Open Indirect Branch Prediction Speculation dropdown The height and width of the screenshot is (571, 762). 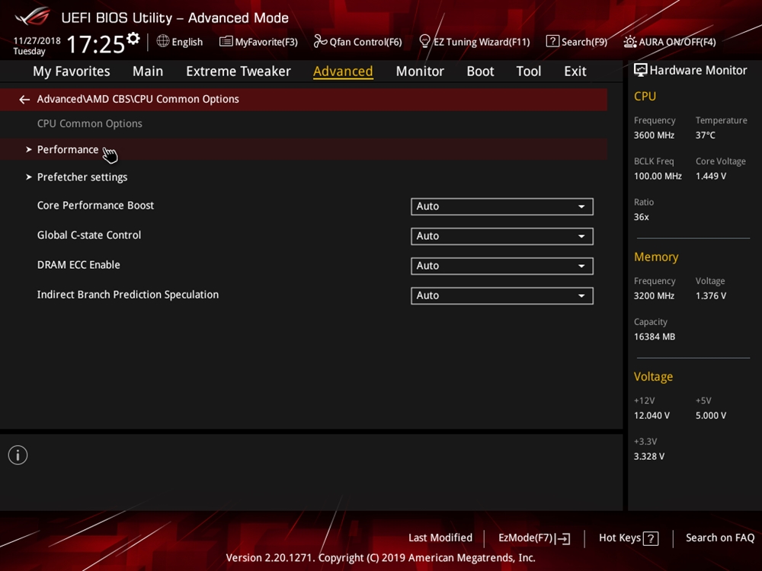(x=501, y=295)
